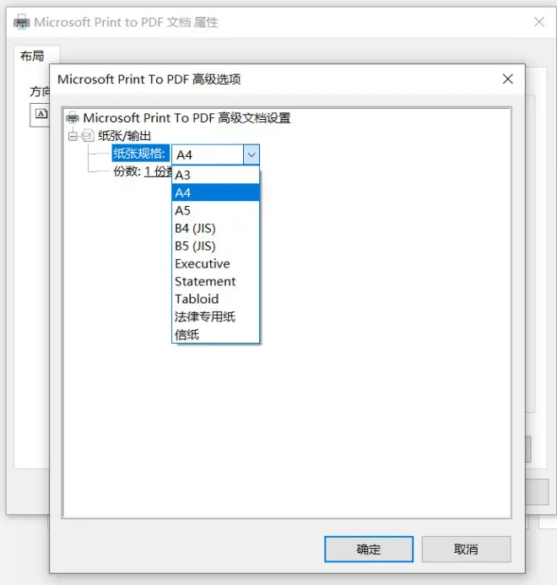Viewport: 557px width, 585px height.
Task: Select the 纸张/输出 tree item
Action: pyautogui.click(x=124, y=136)
